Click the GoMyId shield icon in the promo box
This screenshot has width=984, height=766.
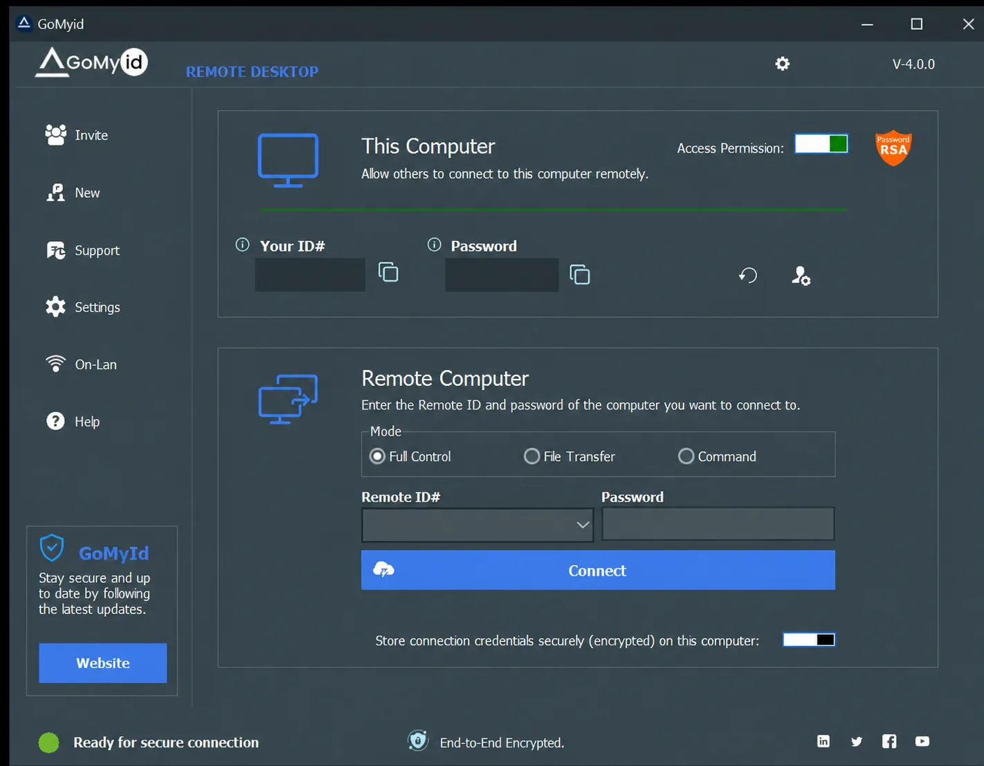52,548
